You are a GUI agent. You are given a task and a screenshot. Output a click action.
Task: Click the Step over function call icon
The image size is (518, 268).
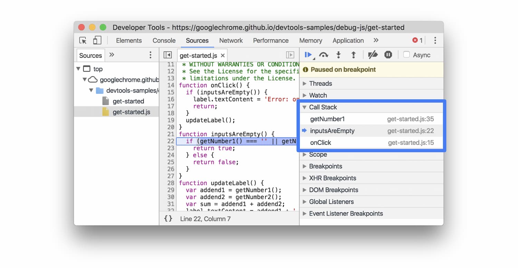tap(324, 55)
